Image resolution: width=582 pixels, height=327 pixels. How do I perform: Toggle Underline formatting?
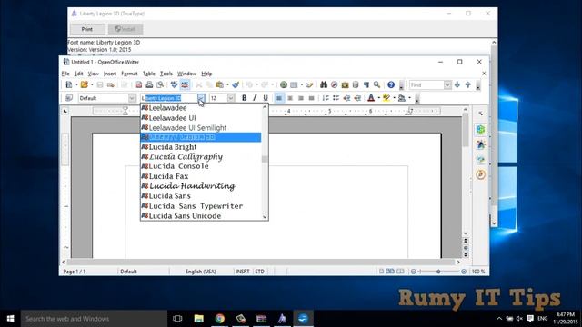pos(266,98)
